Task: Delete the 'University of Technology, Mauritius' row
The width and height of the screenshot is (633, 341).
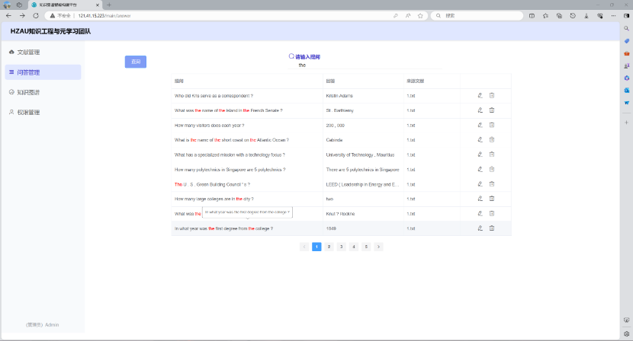Action: coord(492,155)
